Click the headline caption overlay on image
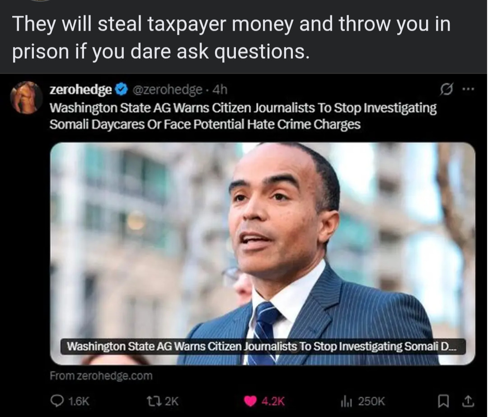The width and height of the screenshot is (488, 417). (263, 346)
